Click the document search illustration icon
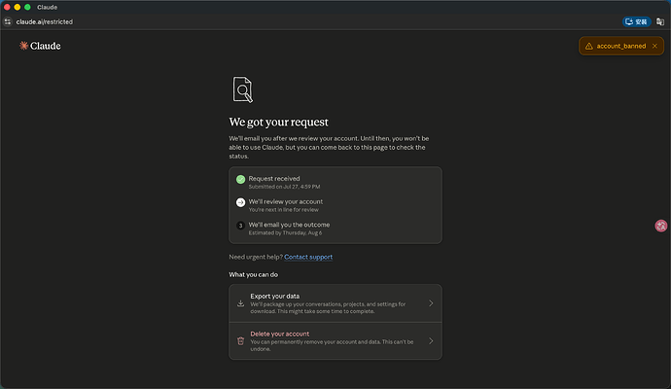This screenshot has height=389, width=671. click(x=243, y=89)
